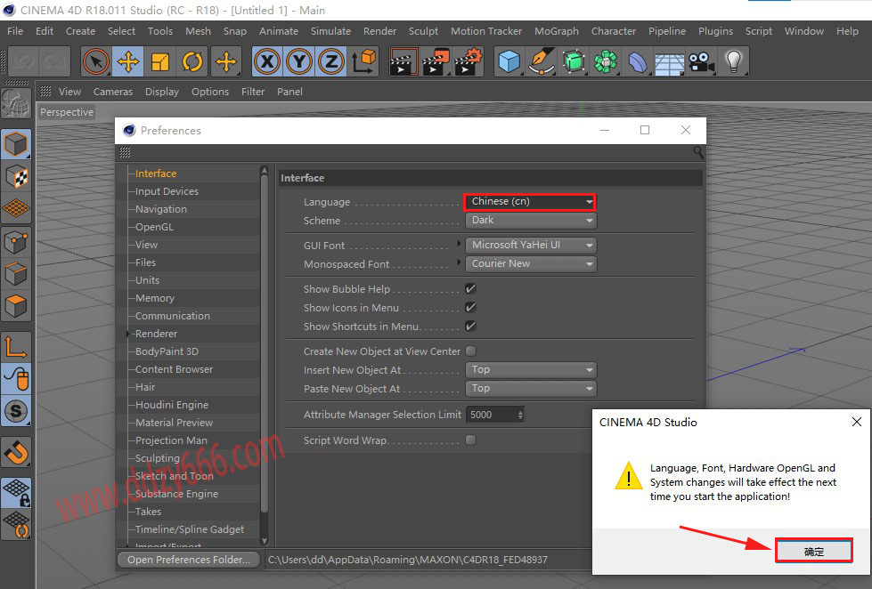Open the Sculpt menu
Image resolution: width=872 pixels, height=589 pixels.
423,31
